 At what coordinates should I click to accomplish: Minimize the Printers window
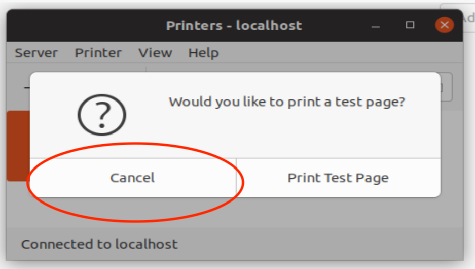376,25
